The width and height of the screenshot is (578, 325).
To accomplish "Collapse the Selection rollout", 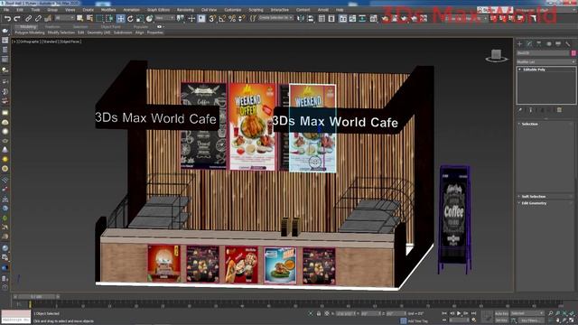I will [x=530, y=124].
